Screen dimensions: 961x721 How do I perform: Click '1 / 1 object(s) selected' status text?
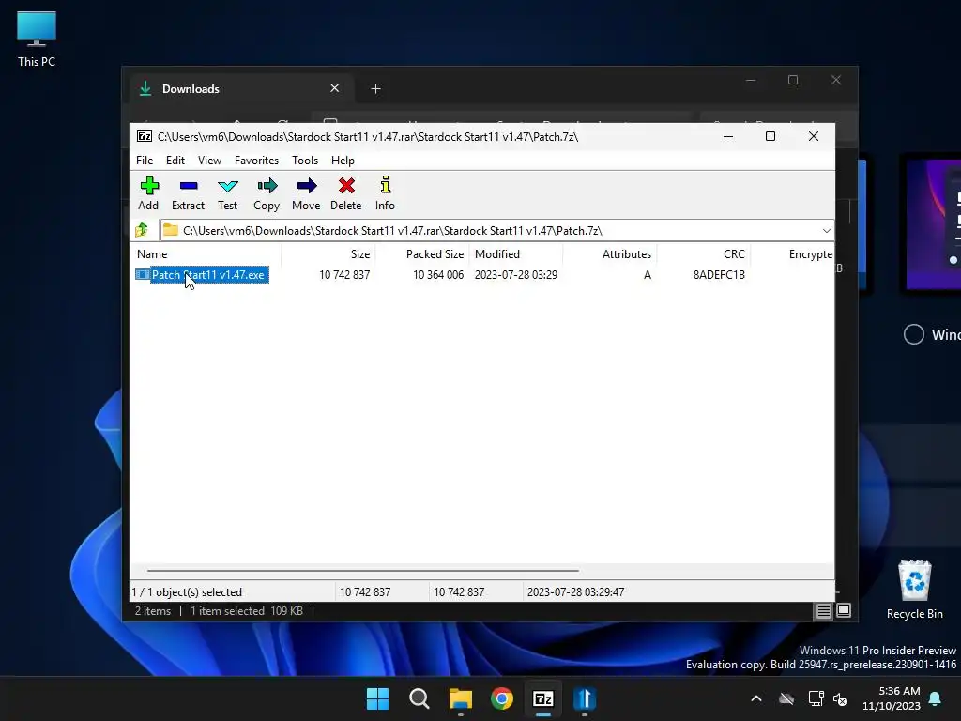(187, 592)
